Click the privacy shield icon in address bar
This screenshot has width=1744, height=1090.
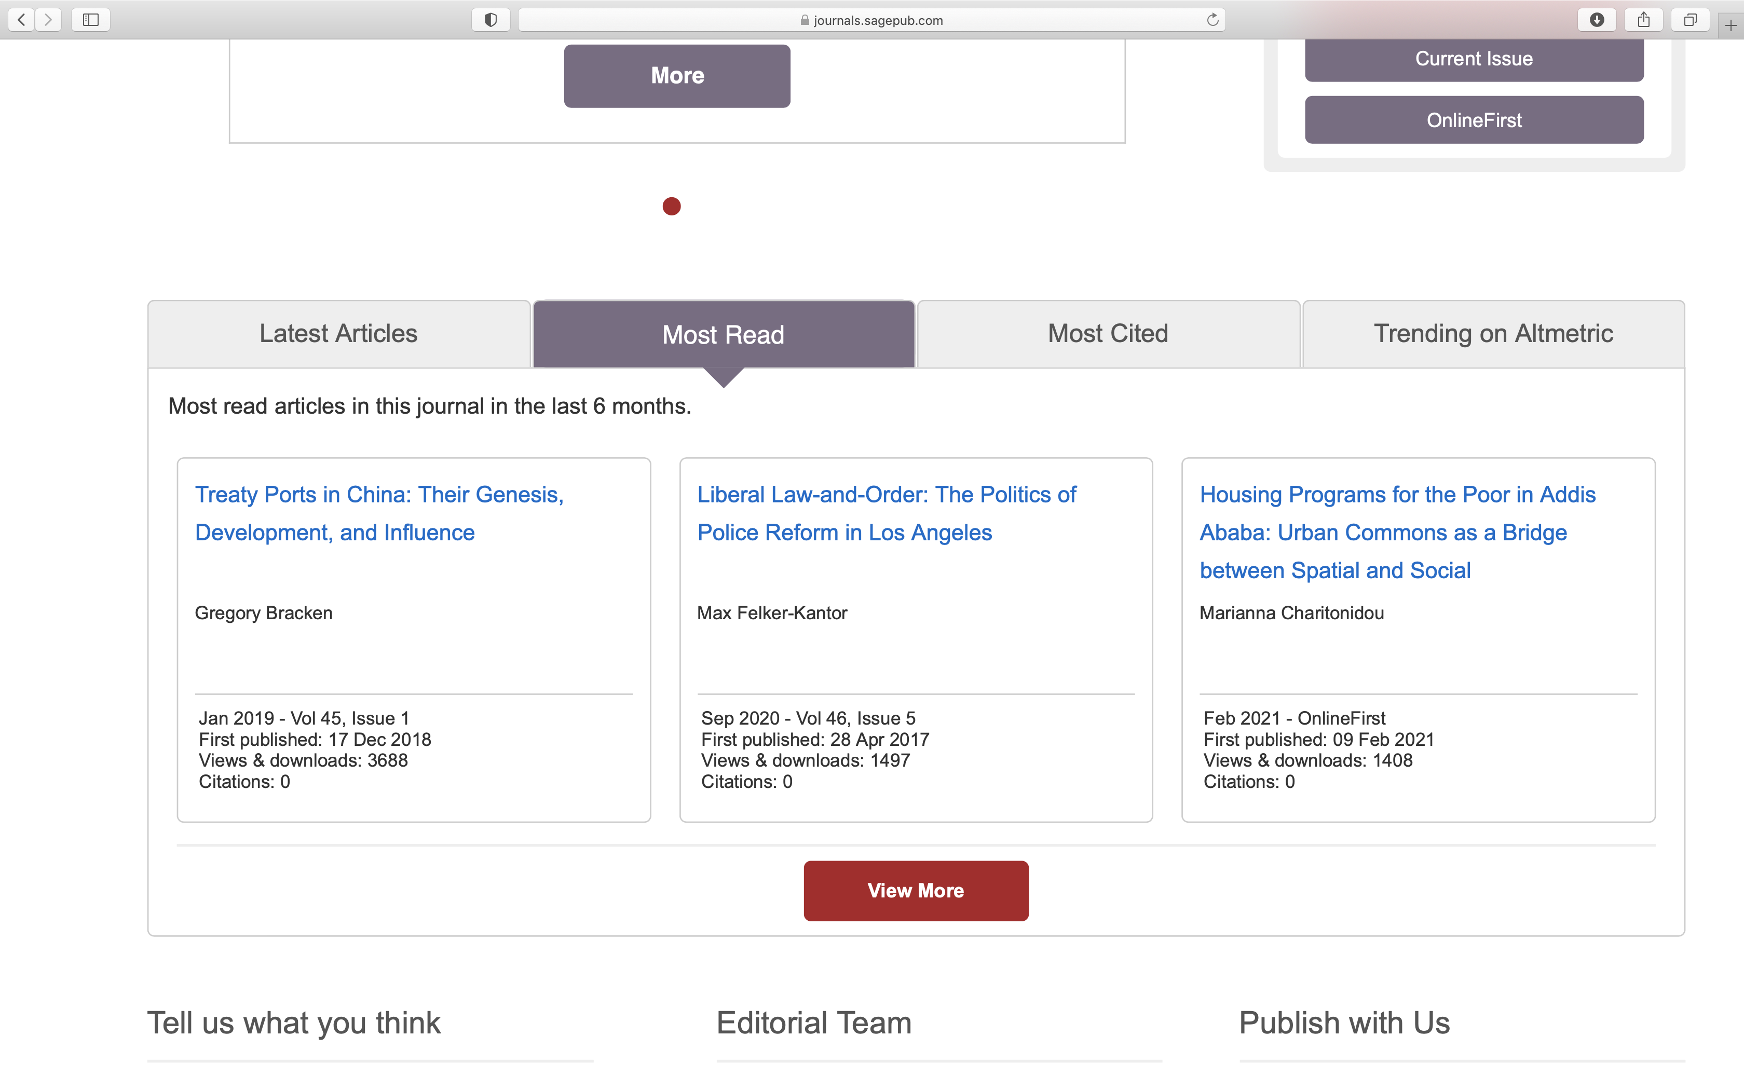(x=491, y=20)
